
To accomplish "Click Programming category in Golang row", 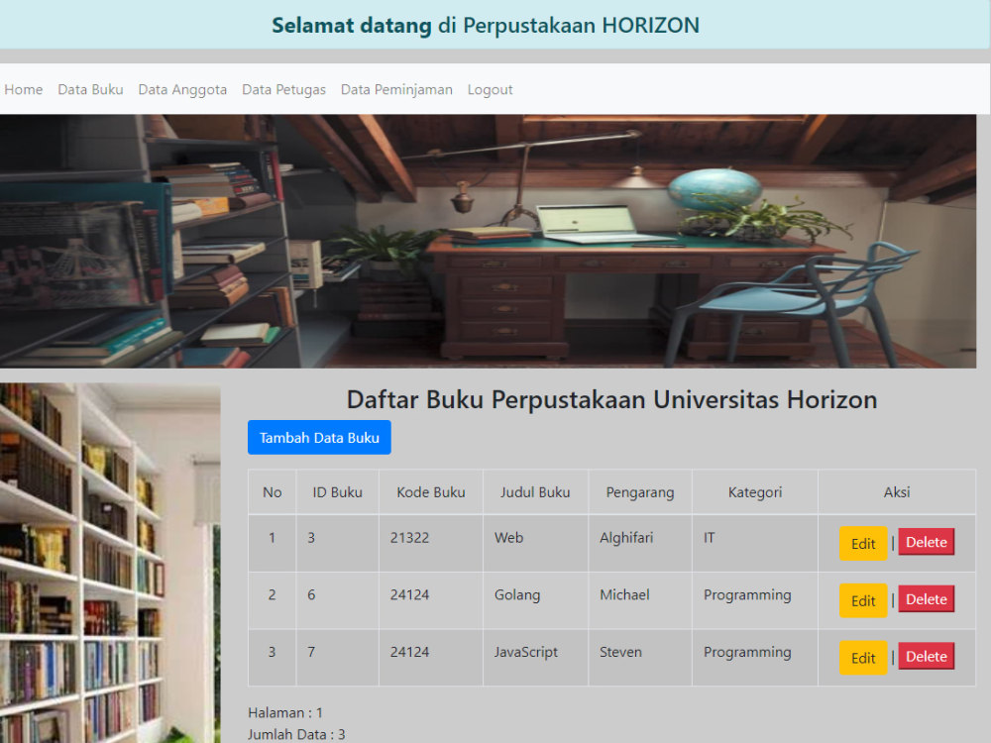I will pyautogui.click(x=754, y=600).
